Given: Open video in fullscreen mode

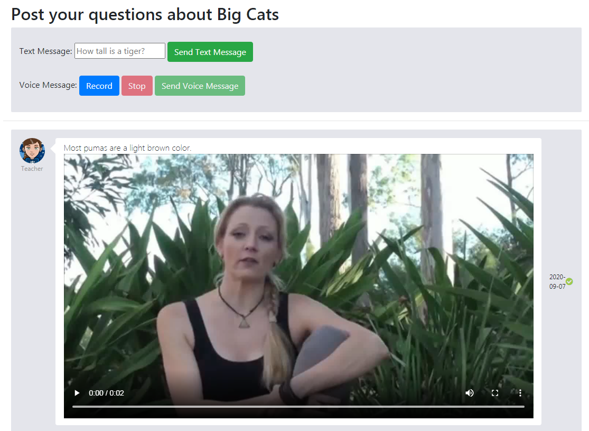Looking at the screenshot, I should coord(495,393).
